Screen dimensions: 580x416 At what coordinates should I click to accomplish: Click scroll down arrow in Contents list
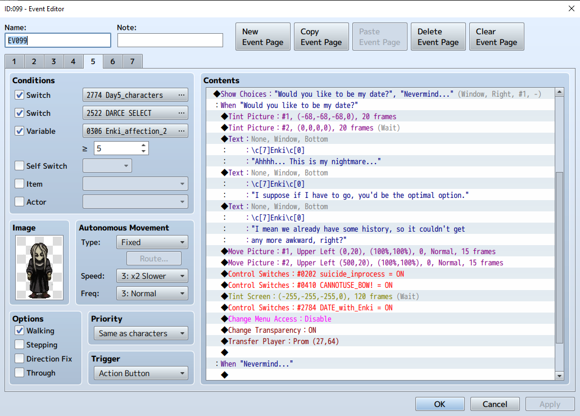tap(559, 376)
